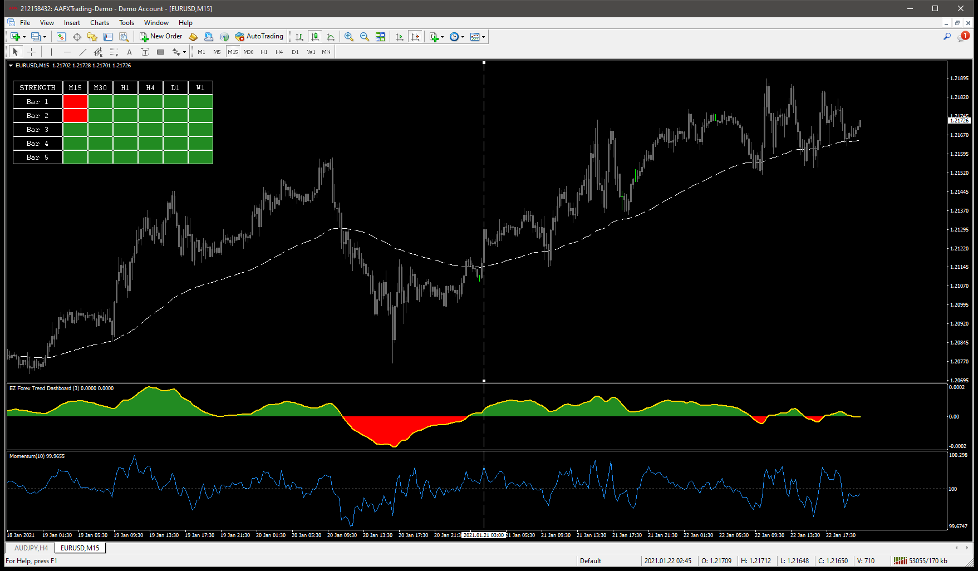Open the Indicators list dropdown
The width and height of the screenshot is (978, 571).
tap(436, 37)
